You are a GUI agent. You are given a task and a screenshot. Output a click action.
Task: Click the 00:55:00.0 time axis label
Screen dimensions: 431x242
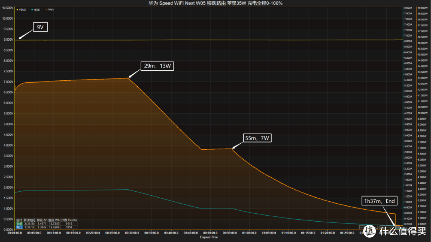230,233
